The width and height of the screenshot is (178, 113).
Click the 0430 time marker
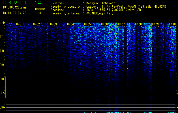(x=172, y=24)
